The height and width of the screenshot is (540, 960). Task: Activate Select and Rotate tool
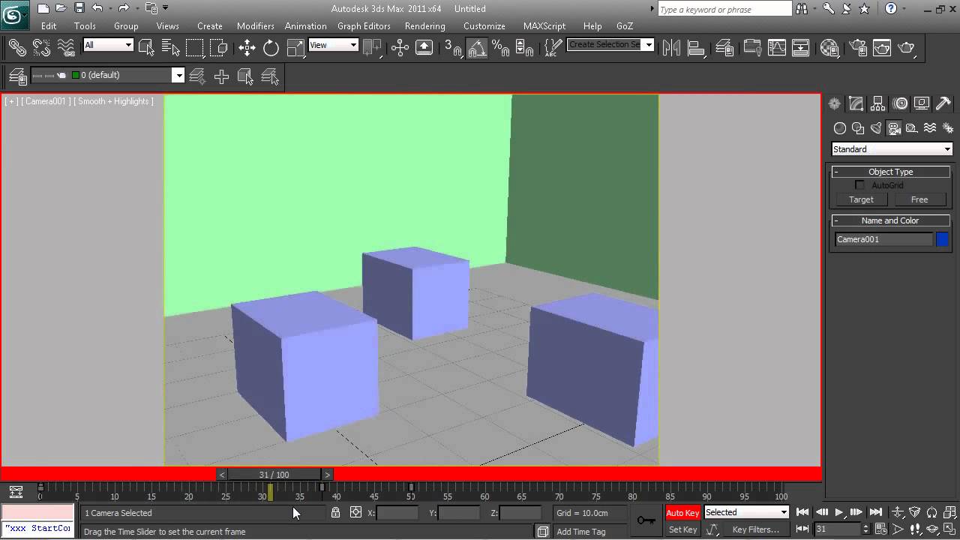[x=271, y=48]
